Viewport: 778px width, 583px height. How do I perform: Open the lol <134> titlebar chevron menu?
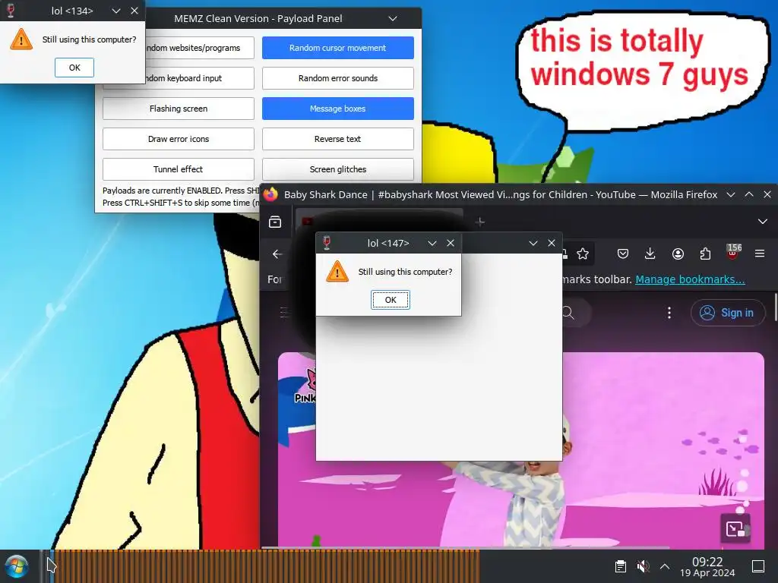click(116, 11)
